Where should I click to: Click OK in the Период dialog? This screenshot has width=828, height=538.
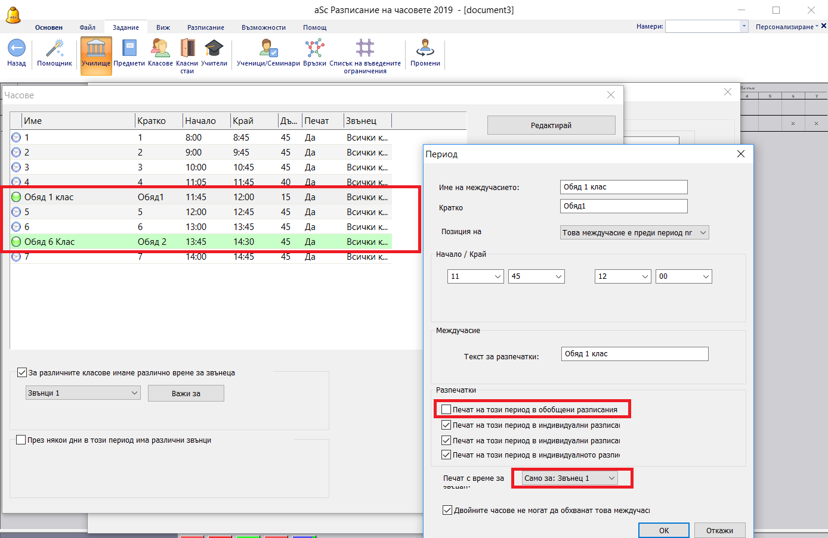point(663,530)
